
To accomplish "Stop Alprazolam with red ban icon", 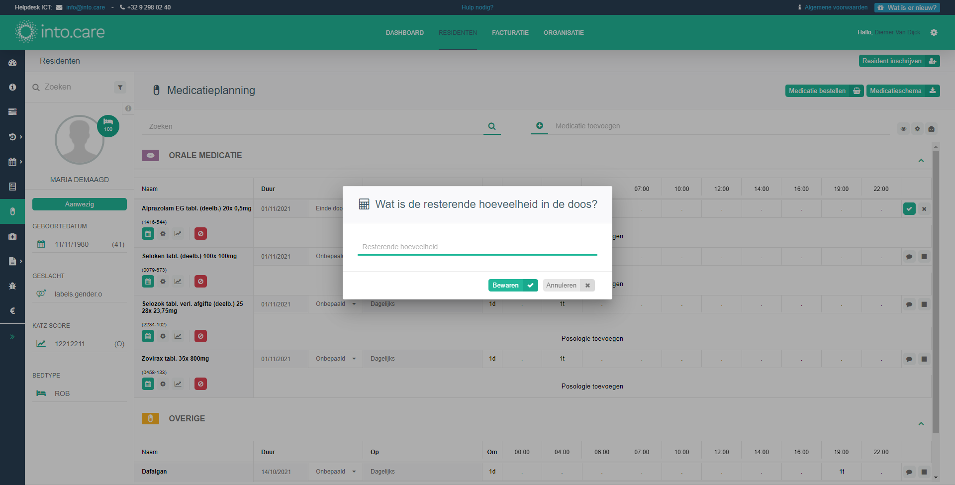I will coord(200,234).
